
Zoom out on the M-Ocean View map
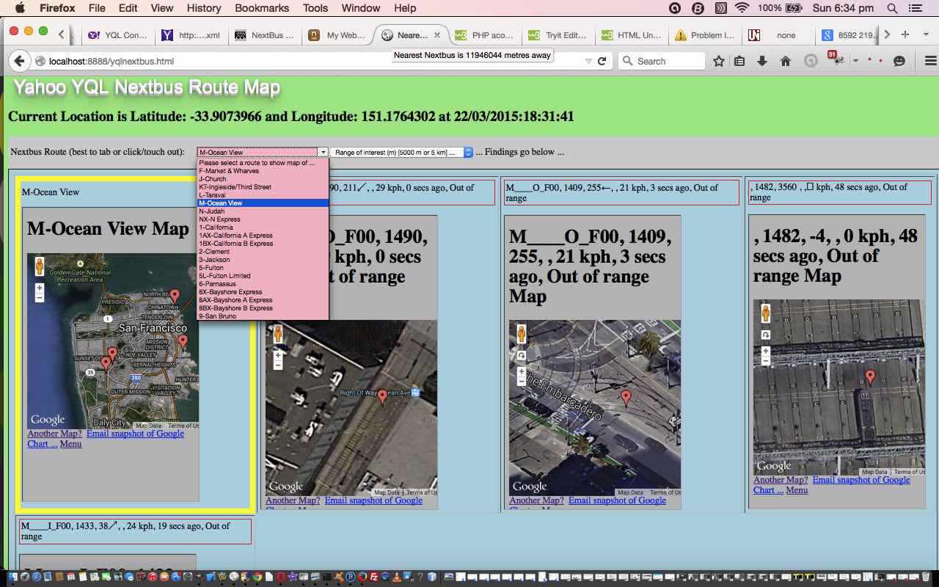[x=40, y=297]
